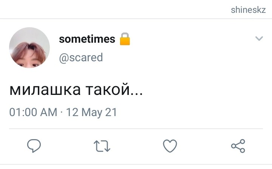Click the empty space between retweet and like icons
Image resolution: width=272 pixels, height=169 pixels.
pos(137,146)
